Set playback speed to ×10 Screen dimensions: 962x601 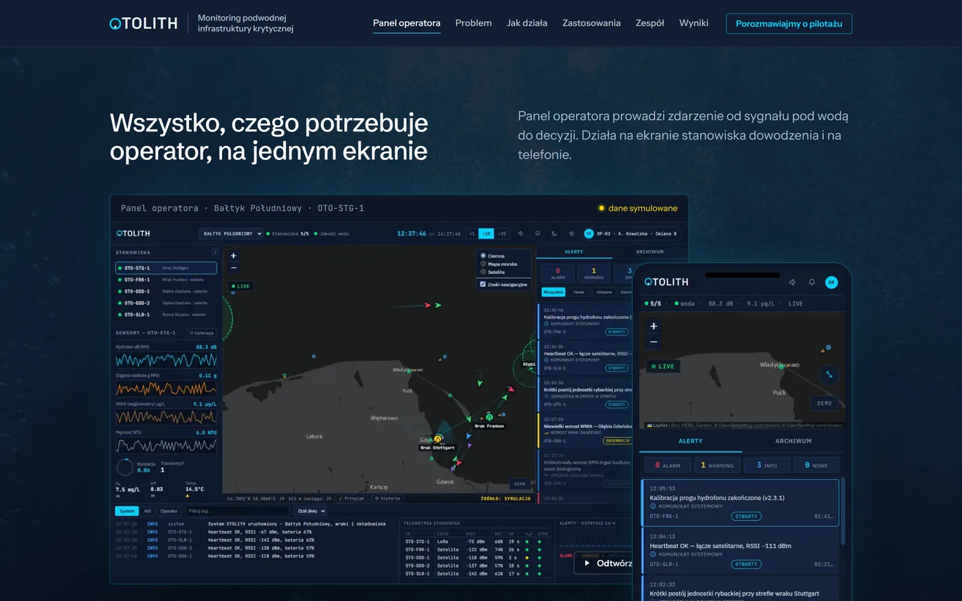(486, 234)
